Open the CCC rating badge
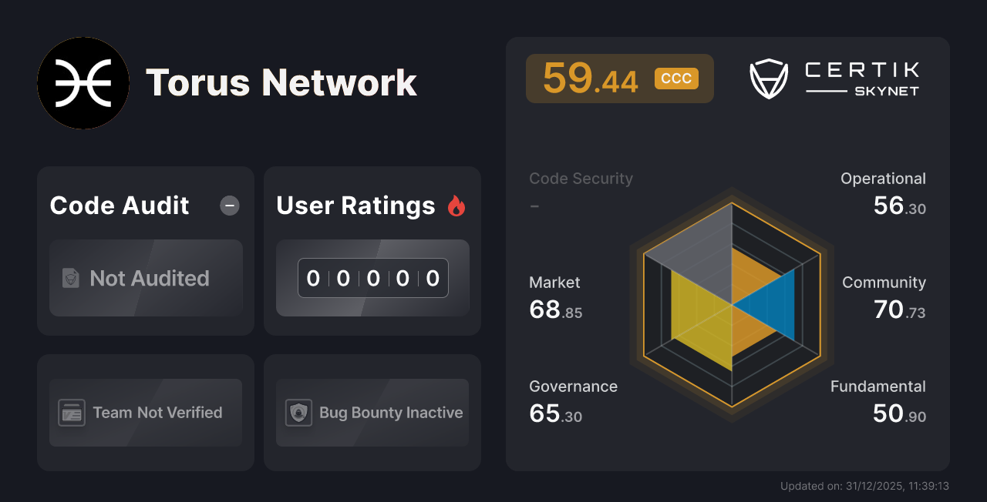 [676, 78]
